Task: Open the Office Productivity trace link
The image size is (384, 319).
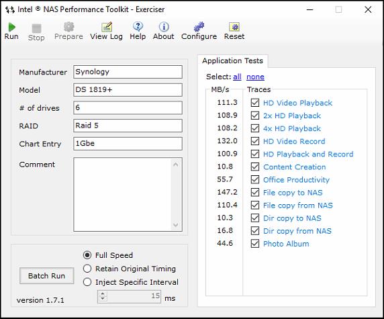Action: point(296,180)
